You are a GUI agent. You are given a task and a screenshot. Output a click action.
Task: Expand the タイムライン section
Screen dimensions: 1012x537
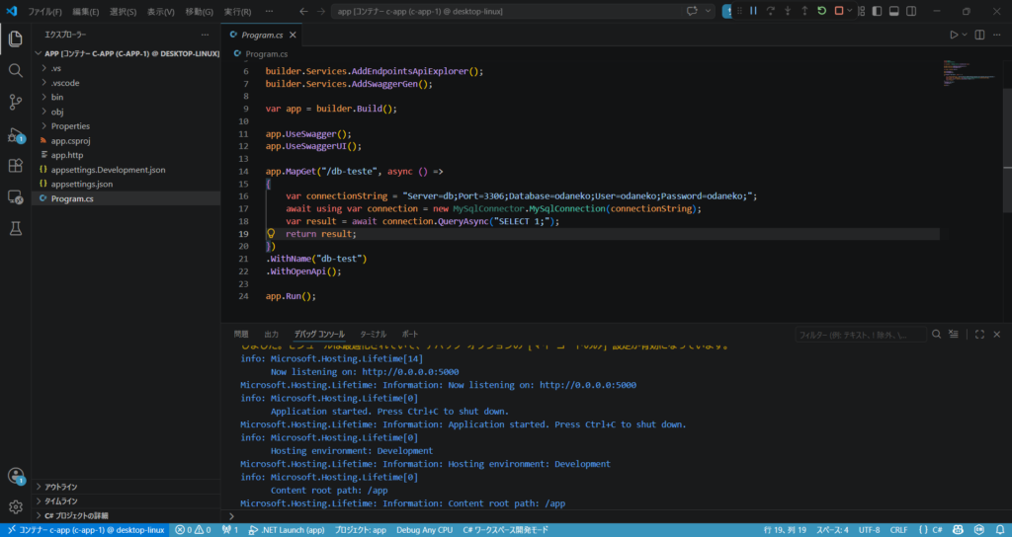tap(126, 500)
